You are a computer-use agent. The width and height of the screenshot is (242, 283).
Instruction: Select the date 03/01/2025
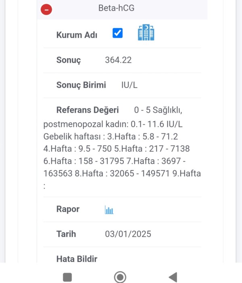[x=128, y=234]
